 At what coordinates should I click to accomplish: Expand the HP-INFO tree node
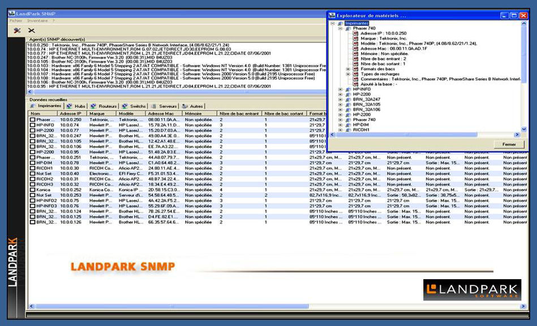pos(340,89)
